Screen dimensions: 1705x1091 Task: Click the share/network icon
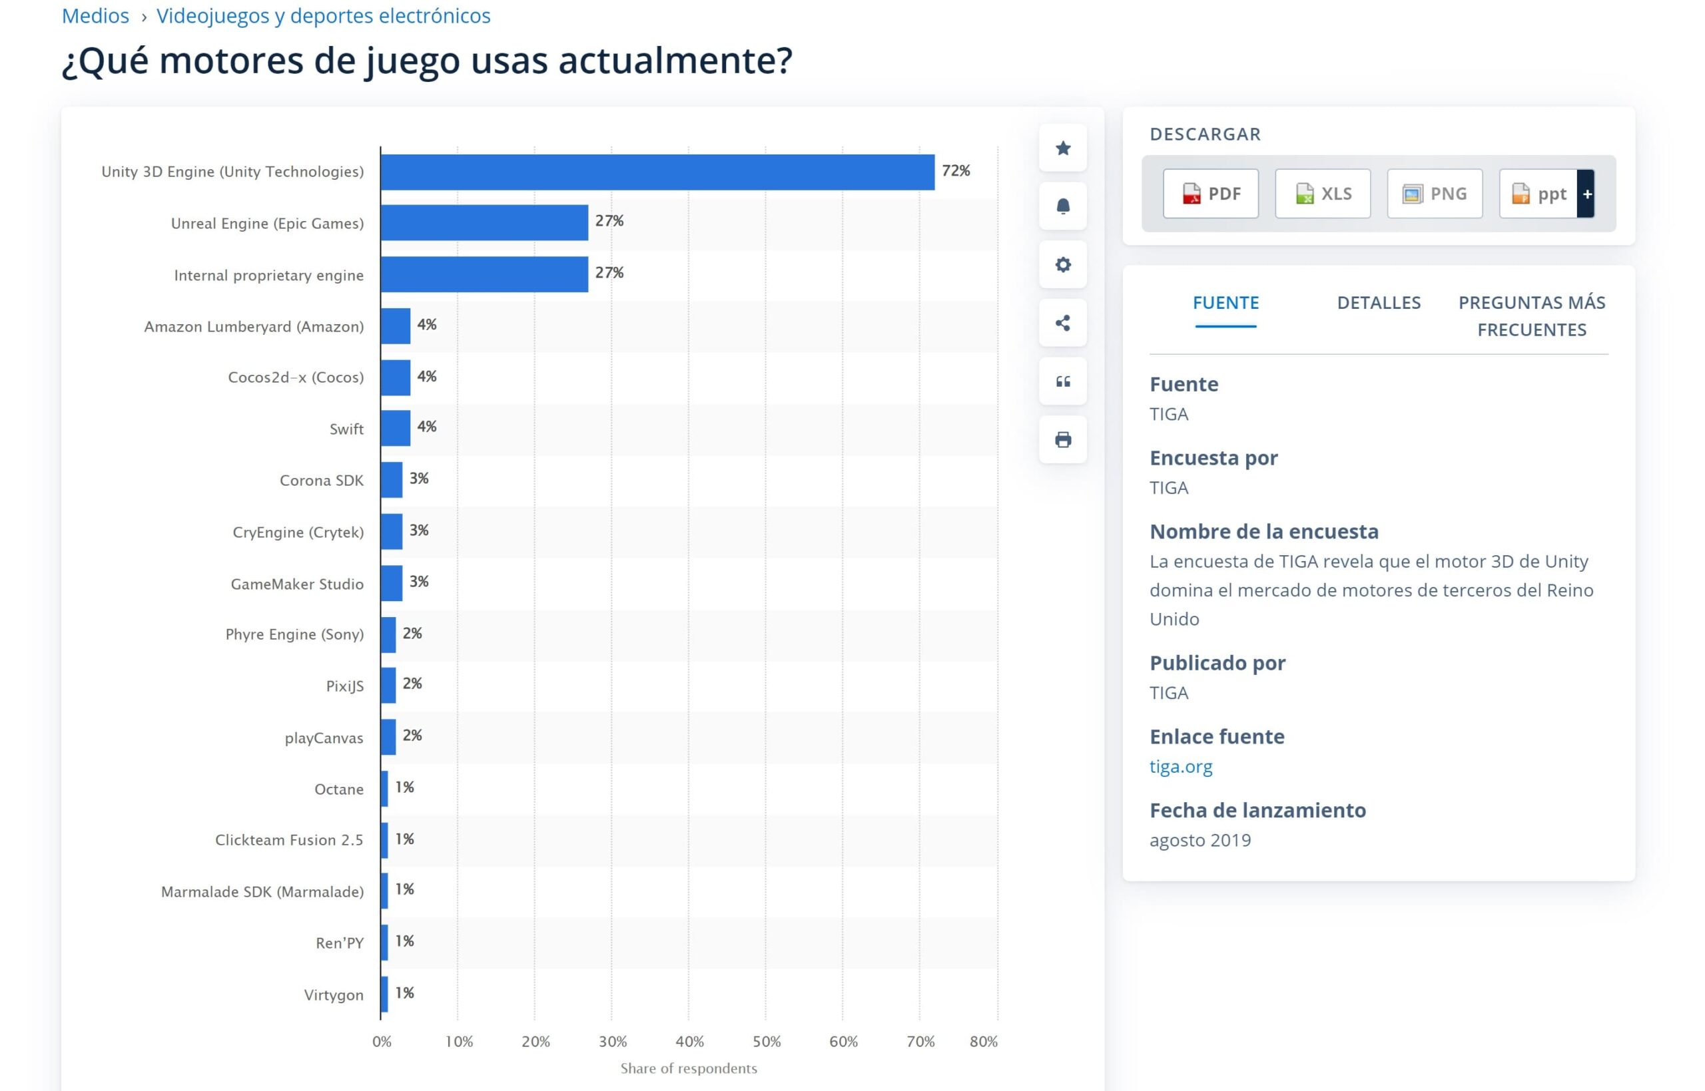point(1062,322)
